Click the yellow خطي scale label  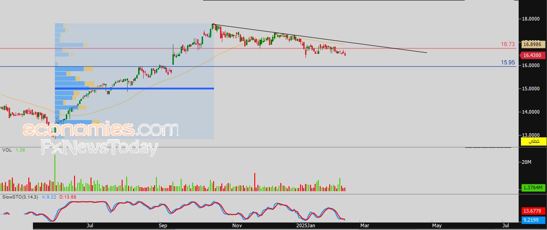tap(533, 141)
